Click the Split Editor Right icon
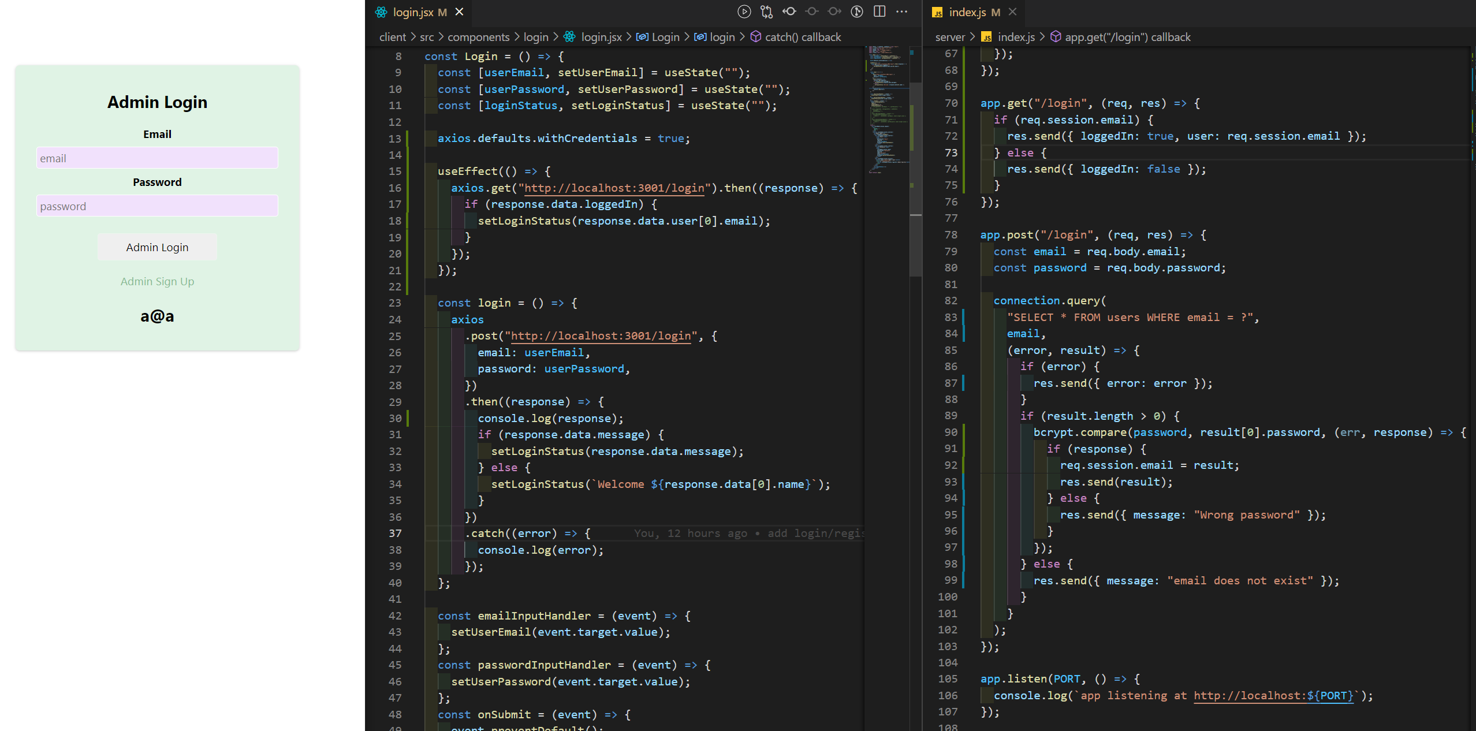The image size is (1476, 731). pos(879,12)
